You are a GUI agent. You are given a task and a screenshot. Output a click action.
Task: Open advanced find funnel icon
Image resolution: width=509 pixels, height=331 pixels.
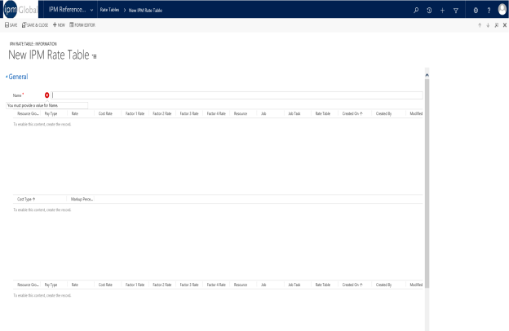[456, 11]
